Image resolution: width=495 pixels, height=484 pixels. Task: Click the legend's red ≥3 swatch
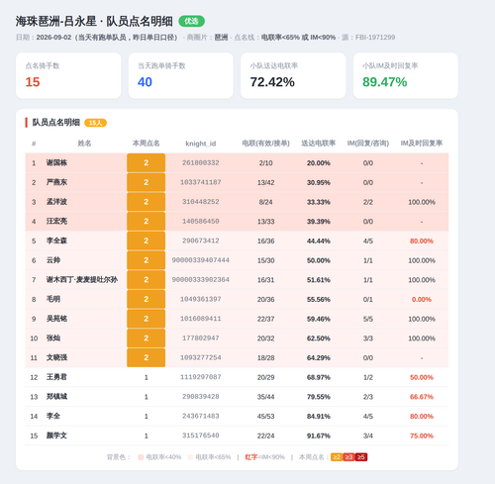point(348,457)
